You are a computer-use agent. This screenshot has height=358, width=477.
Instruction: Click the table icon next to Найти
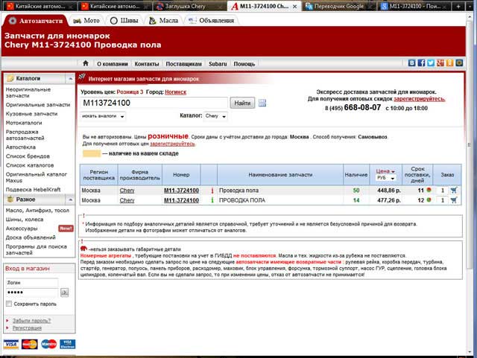262,103
